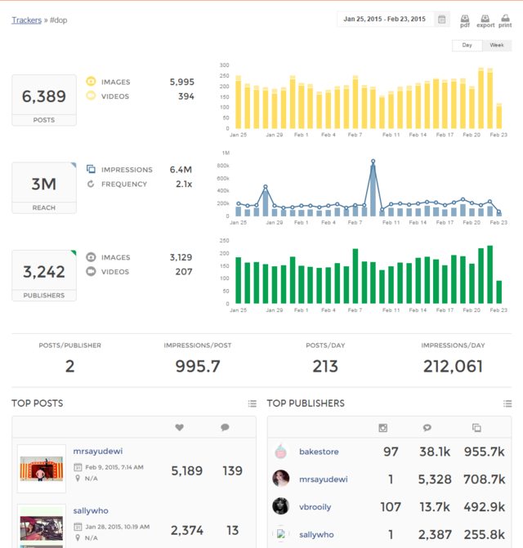Download the report as PDF
This screenshot has width=523, height=548.
click(465, 20)
